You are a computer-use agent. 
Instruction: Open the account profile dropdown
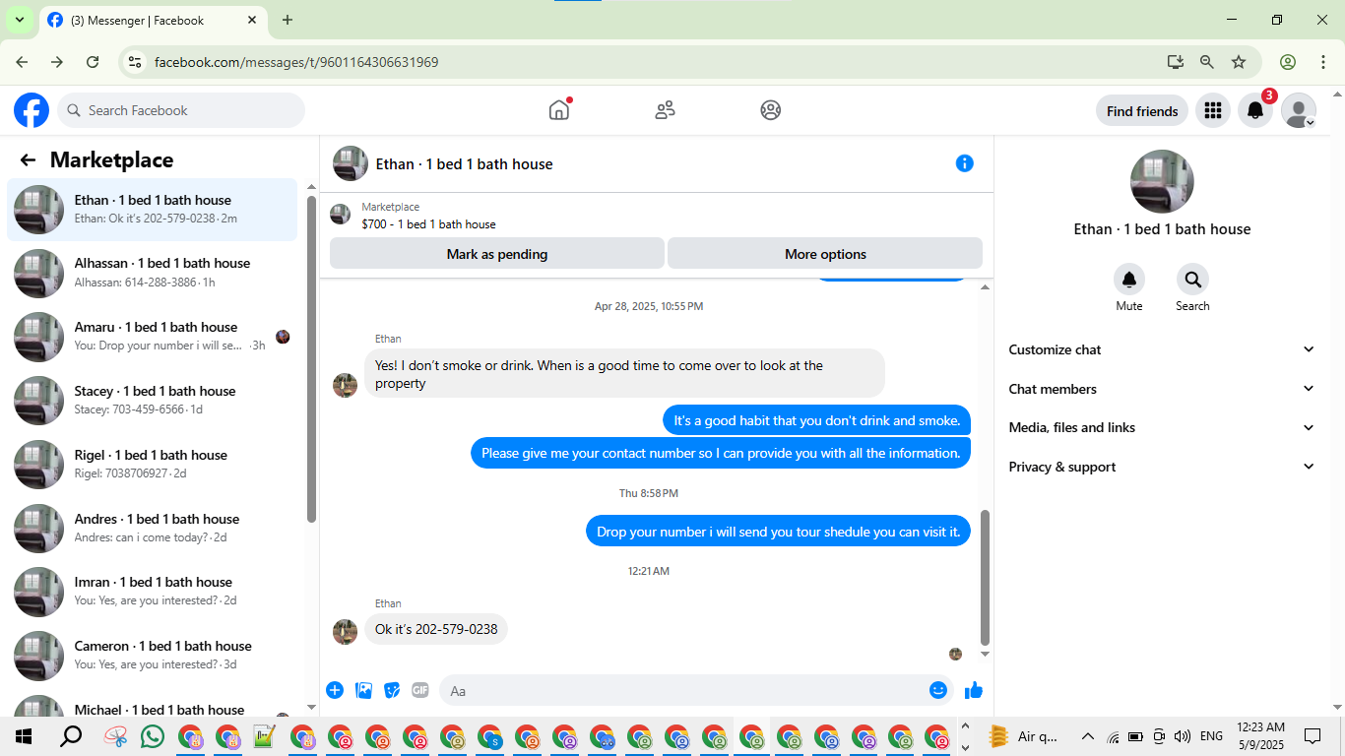[1299, 111]
